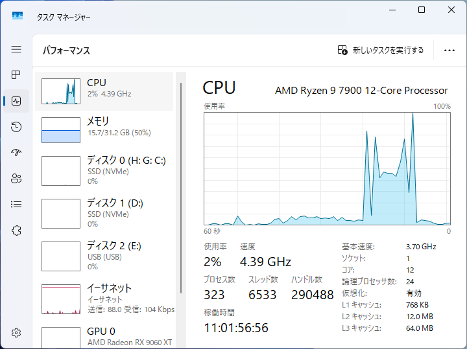This screenshot has width=467, height=349.
Task: View the イーサネット network graph
Action: tap(107, 298)
